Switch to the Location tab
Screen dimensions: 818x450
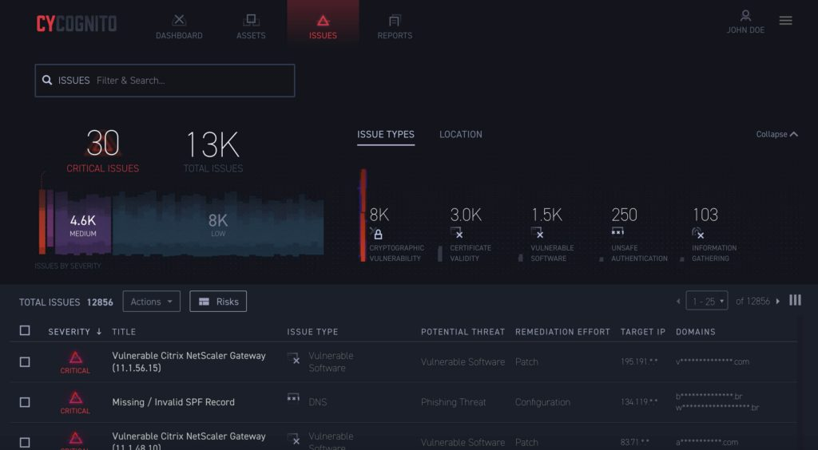[461, 134]
